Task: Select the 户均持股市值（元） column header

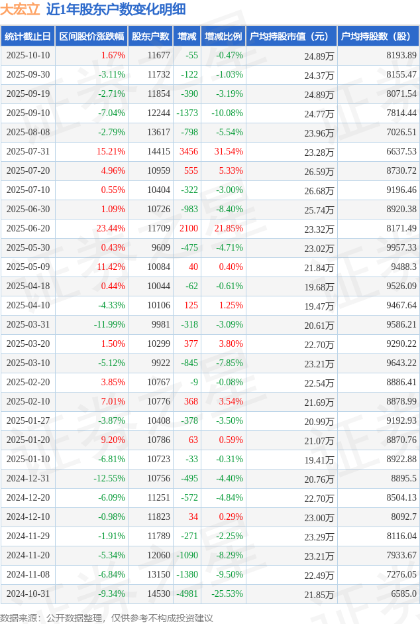Action: click(291, 36)
